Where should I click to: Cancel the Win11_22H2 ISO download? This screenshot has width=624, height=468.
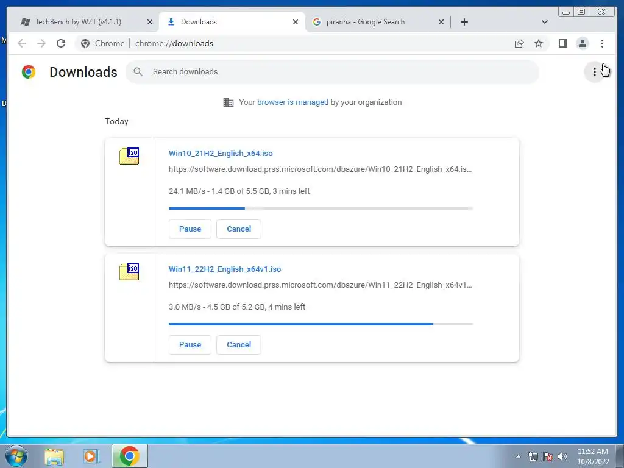[x=239, y=345]
